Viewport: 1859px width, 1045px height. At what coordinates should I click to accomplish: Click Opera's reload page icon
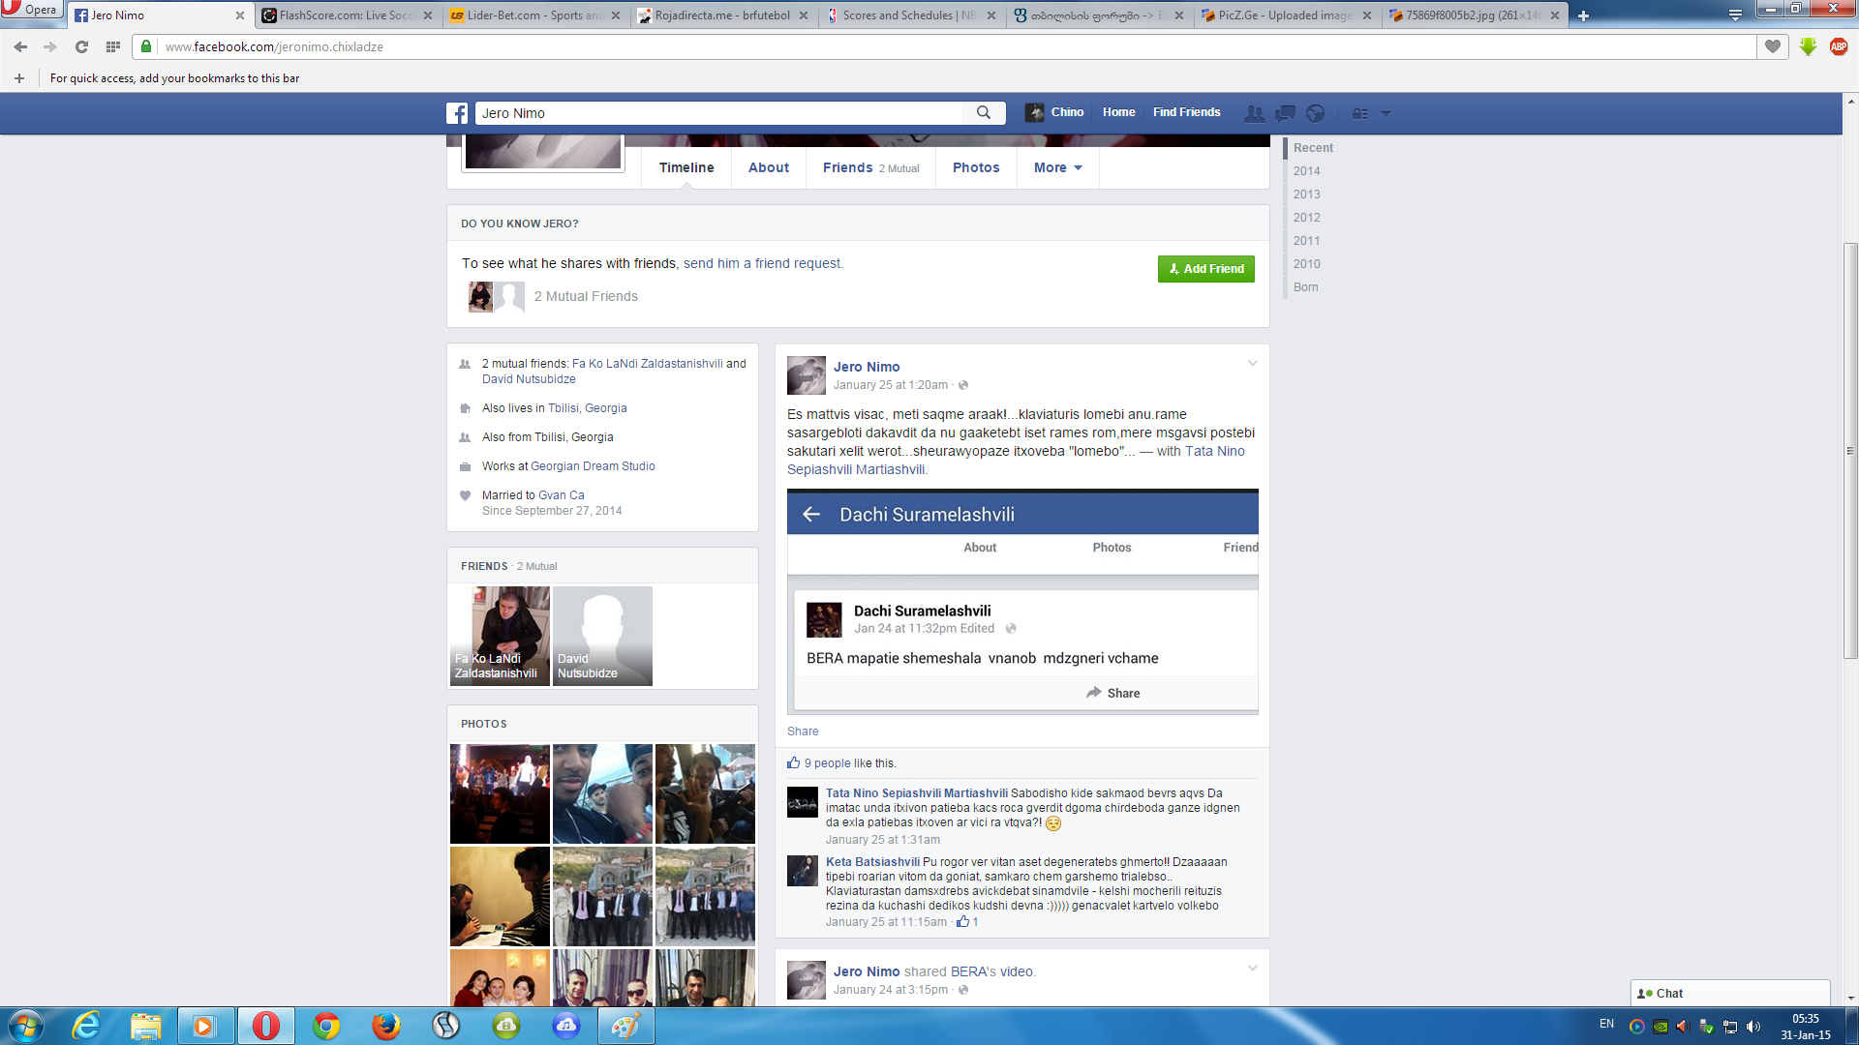coord(81,46)
